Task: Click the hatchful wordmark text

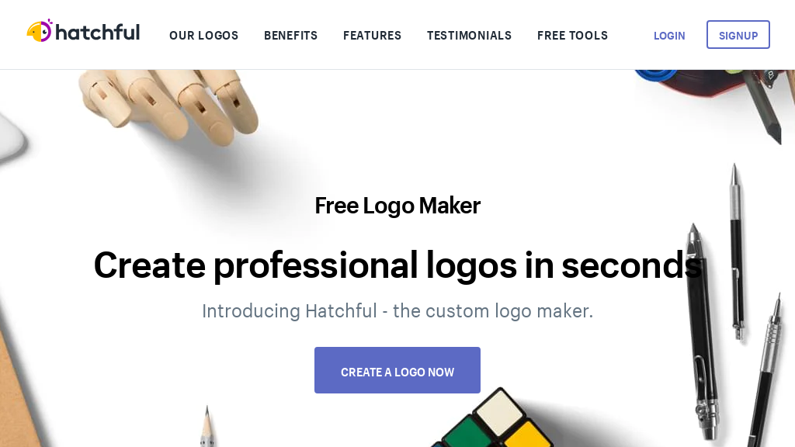Action: tap(97, 33)
